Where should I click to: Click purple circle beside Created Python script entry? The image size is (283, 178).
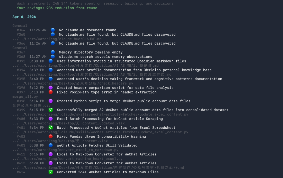click(51, 101)
